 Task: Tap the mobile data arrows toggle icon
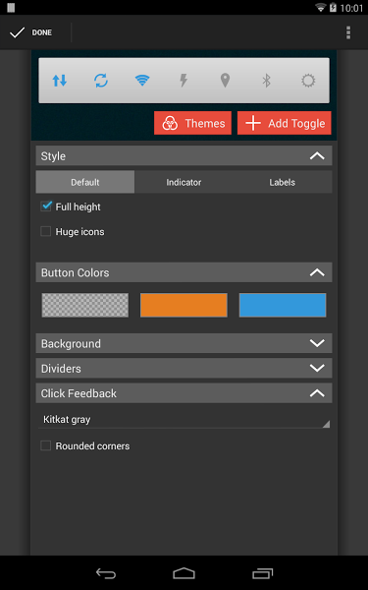(59, 81)
